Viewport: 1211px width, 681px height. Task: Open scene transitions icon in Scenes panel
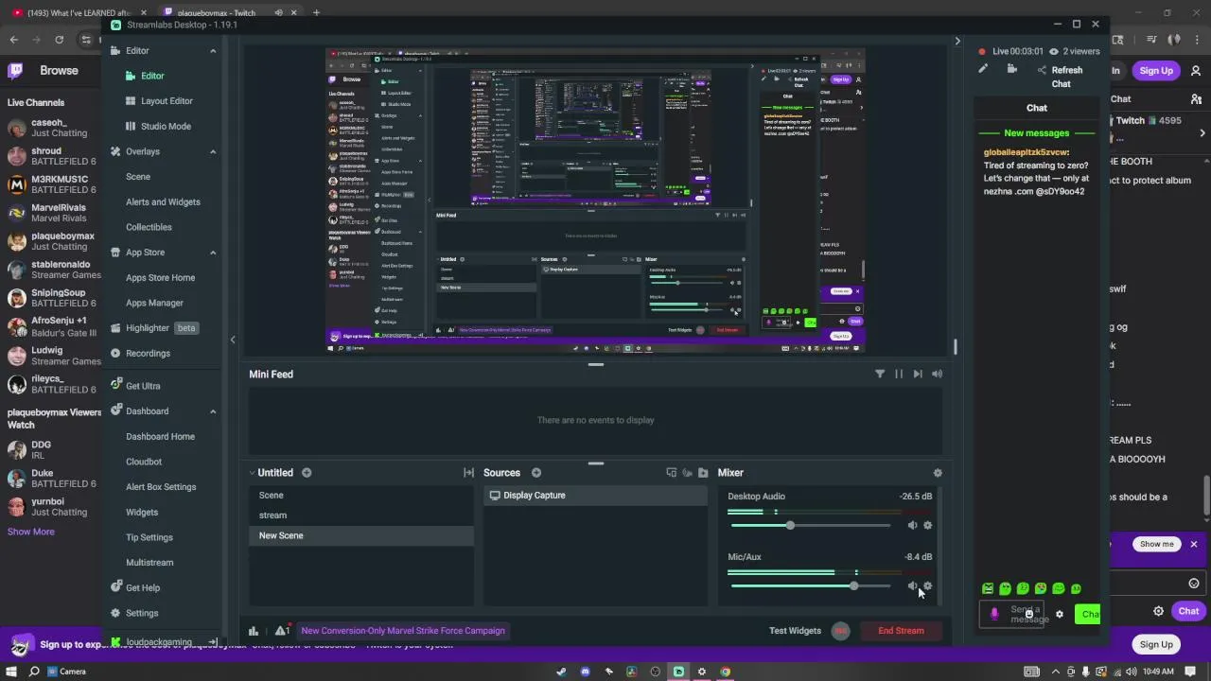pyautogui.click(x=468, y=473)
